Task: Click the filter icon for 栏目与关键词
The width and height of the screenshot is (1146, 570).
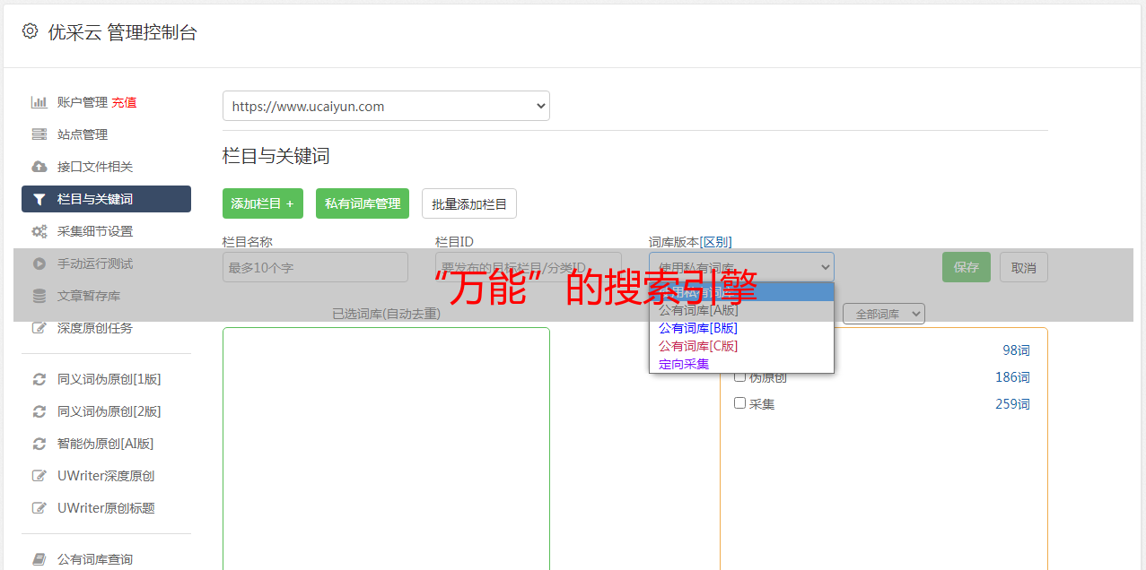Action: click(39, 199)
